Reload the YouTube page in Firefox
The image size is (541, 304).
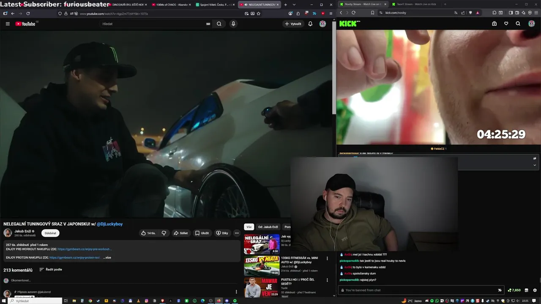tap(28, 14)
